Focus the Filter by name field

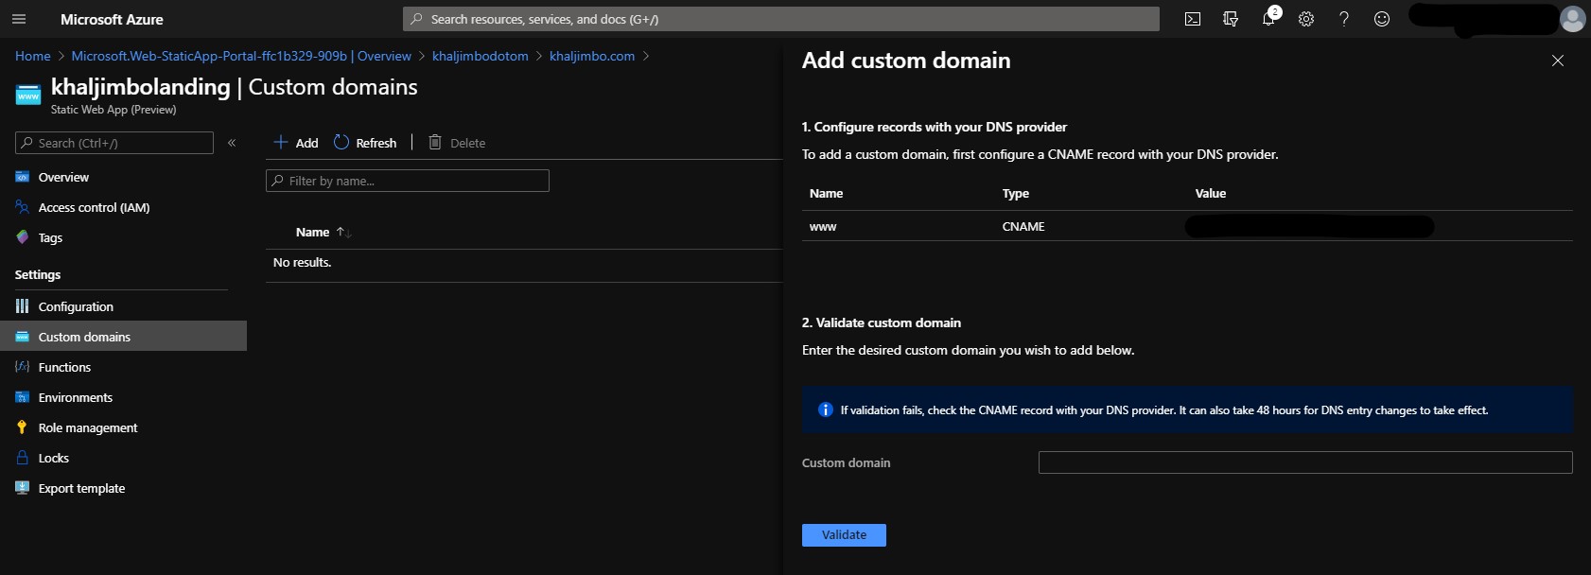click(x=408, y=181)
